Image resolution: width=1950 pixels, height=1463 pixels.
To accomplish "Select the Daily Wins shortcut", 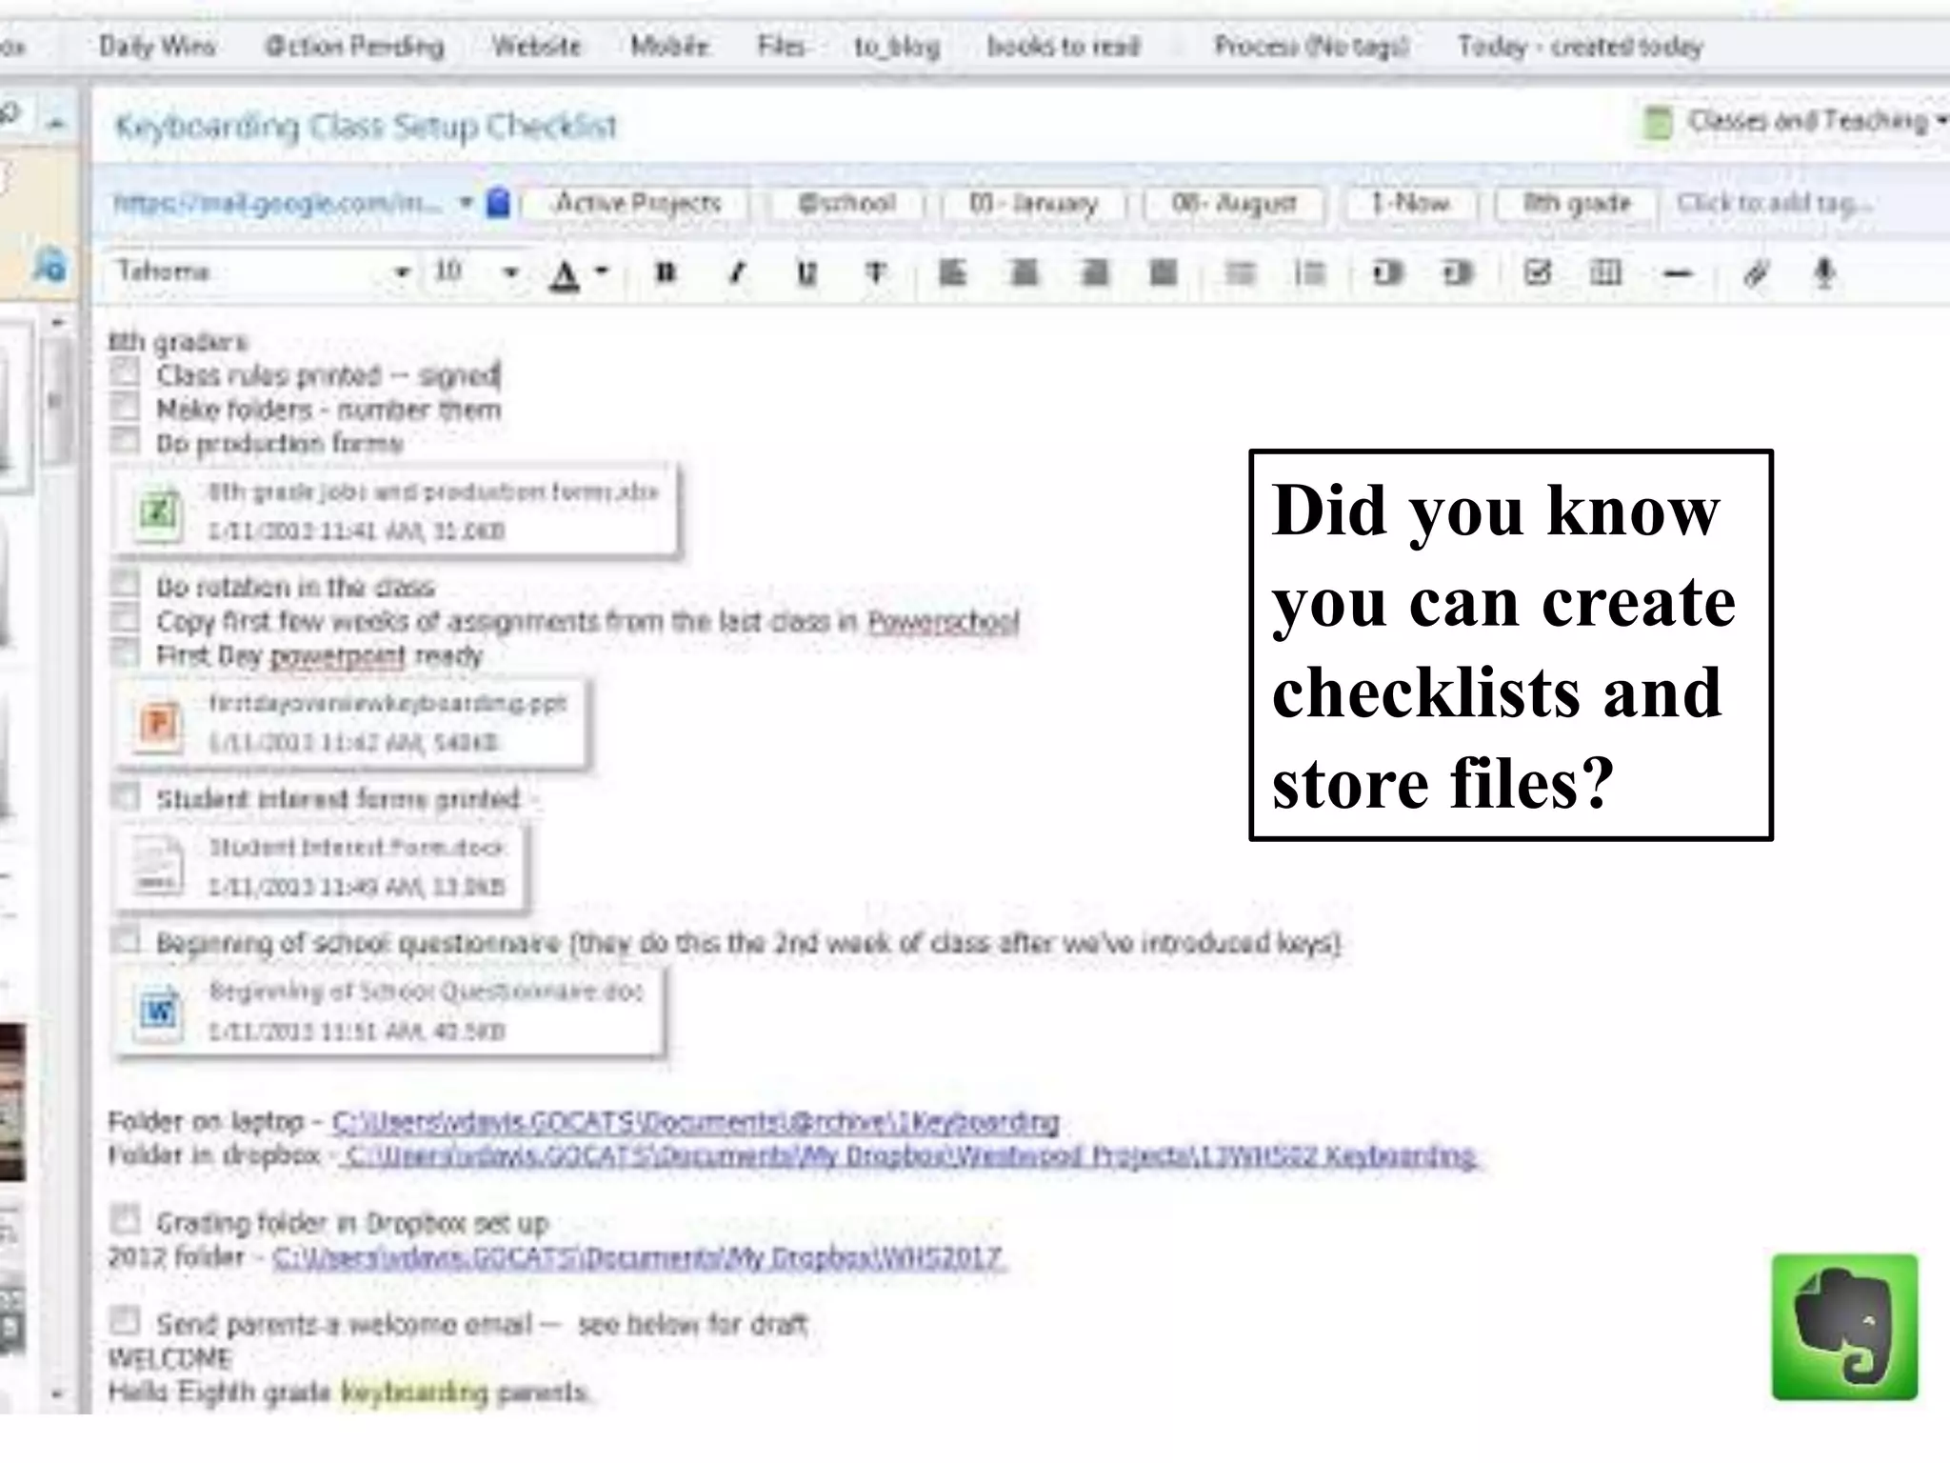I will 157,46.
